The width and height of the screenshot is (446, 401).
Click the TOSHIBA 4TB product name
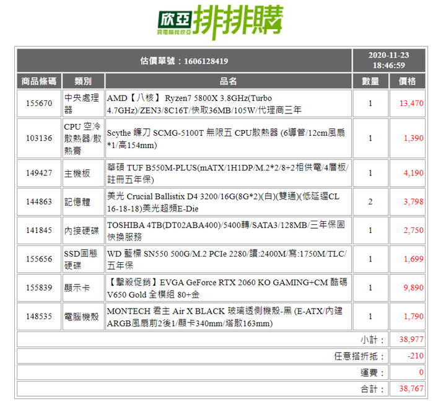coord(226,231)
